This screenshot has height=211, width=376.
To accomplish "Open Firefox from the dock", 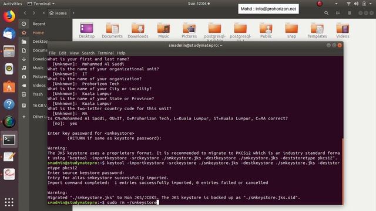I will coord(9,16).
